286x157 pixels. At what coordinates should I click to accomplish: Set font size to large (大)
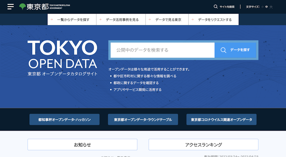pos(271,7)
